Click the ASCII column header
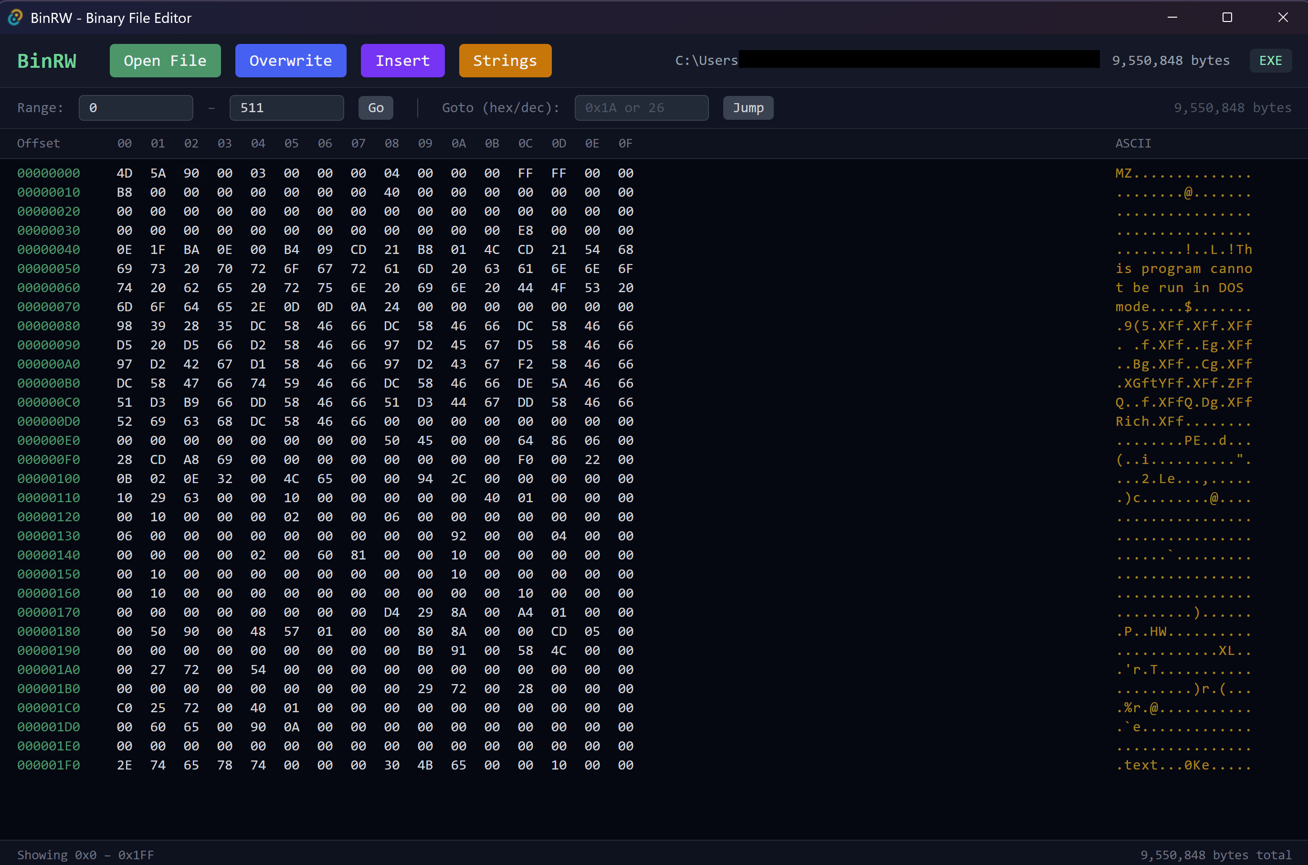The width and height of the screenshot is (1308, 865). coord(1133,143)
